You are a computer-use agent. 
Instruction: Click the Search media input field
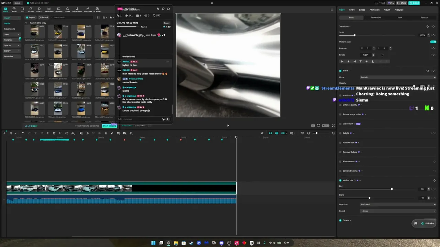point(72,17)
